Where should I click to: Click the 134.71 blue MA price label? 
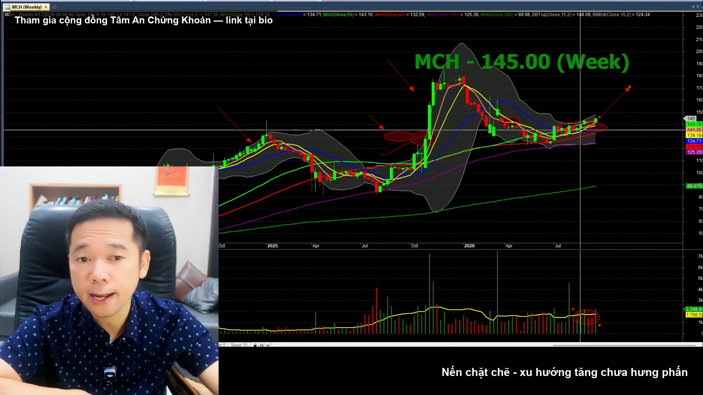(694, 141)
